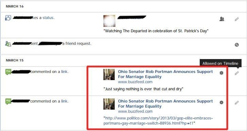Click the friend request icon in activity log

(8, 44)
